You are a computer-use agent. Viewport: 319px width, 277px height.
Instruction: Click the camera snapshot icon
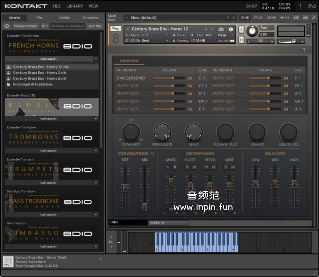pyautogui.click(x=221, y=30)
